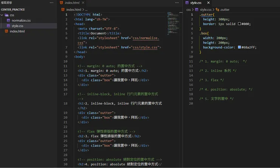Click the '/* 2. inline 系列 */' comment
This screenshot has height=168, width=280.
218,71
